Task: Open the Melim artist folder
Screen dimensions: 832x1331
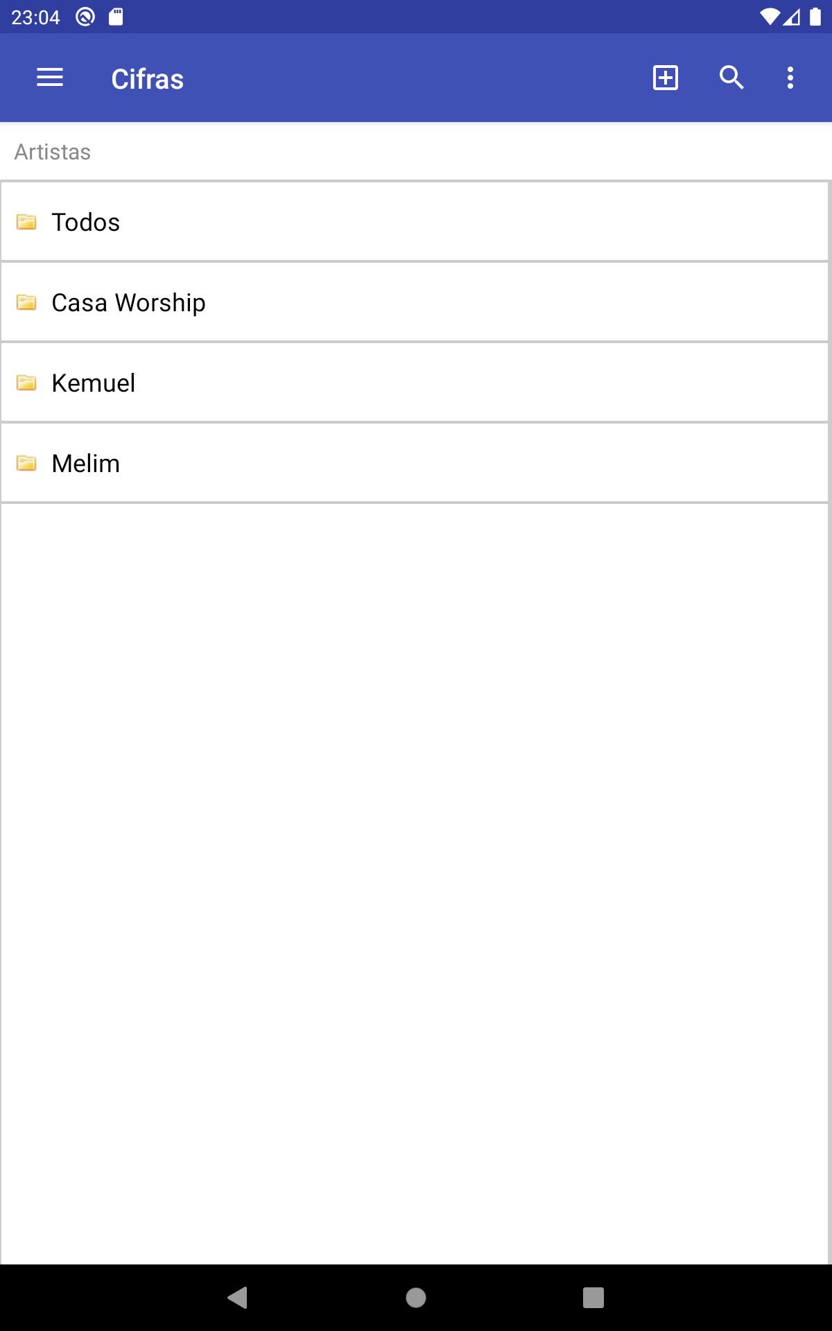Action: (x=86, y=464)
